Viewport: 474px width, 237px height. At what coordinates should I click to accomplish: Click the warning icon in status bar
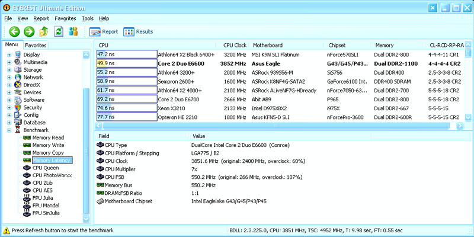click(7, 230)
